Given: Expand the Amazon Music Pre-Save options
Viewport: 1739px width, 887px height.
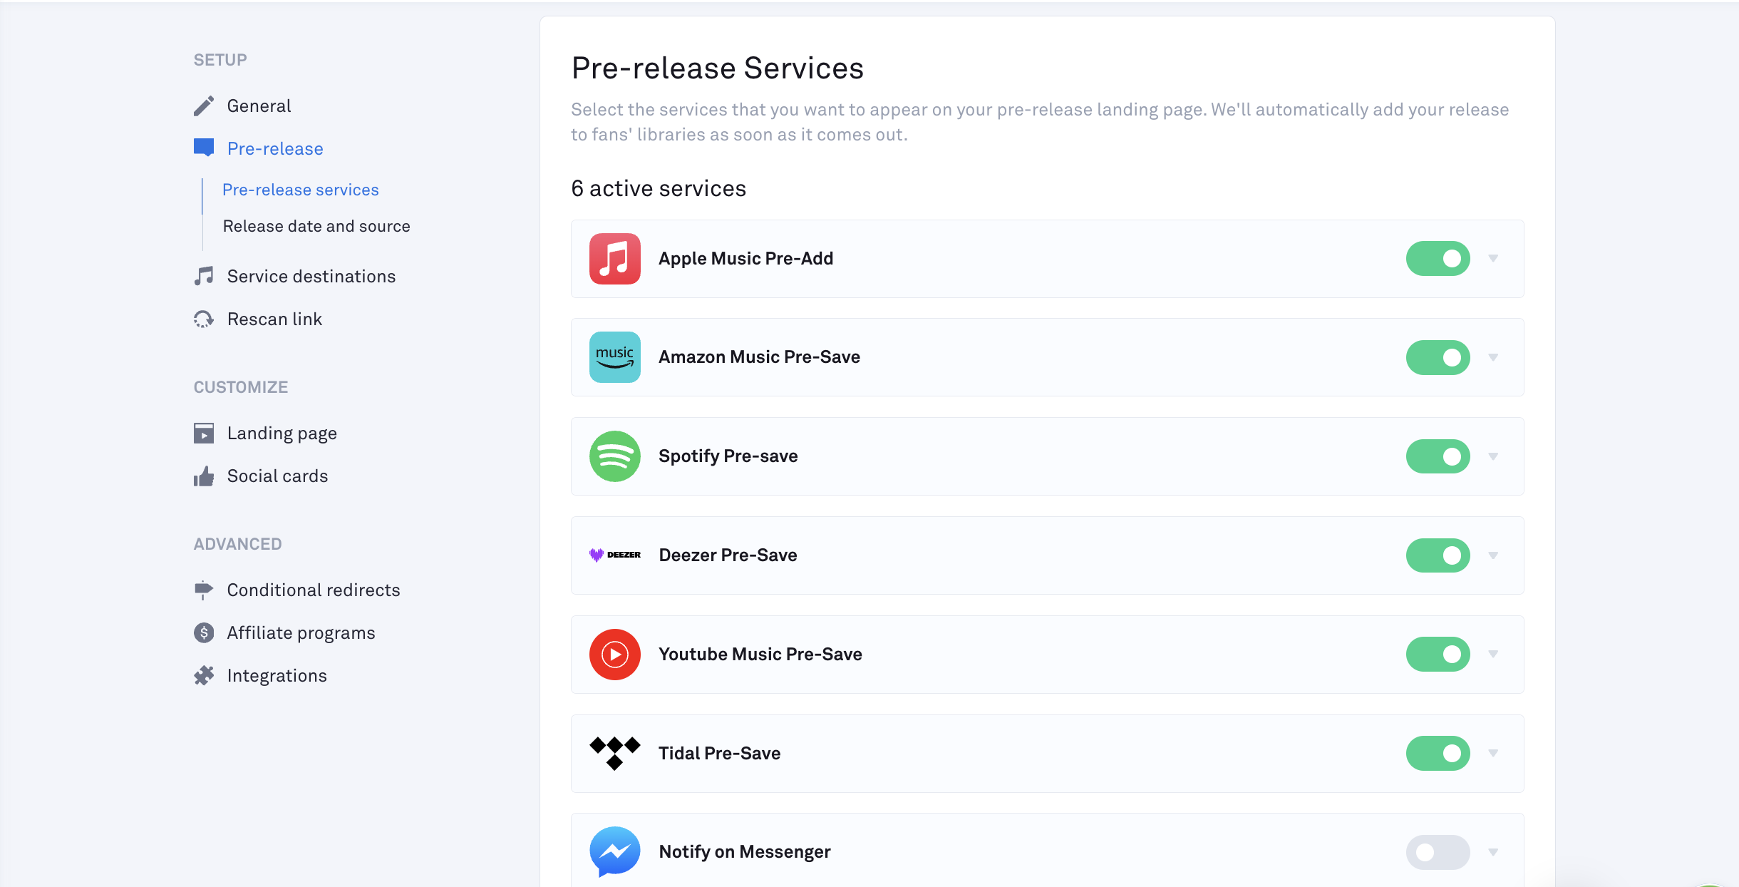Looking at the screenshot, I should (x=1492, y=357).
